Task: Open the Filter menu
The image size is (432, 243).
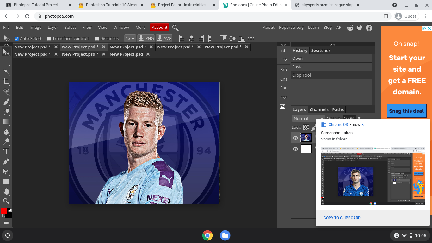Action: click(x=87, y=27)
